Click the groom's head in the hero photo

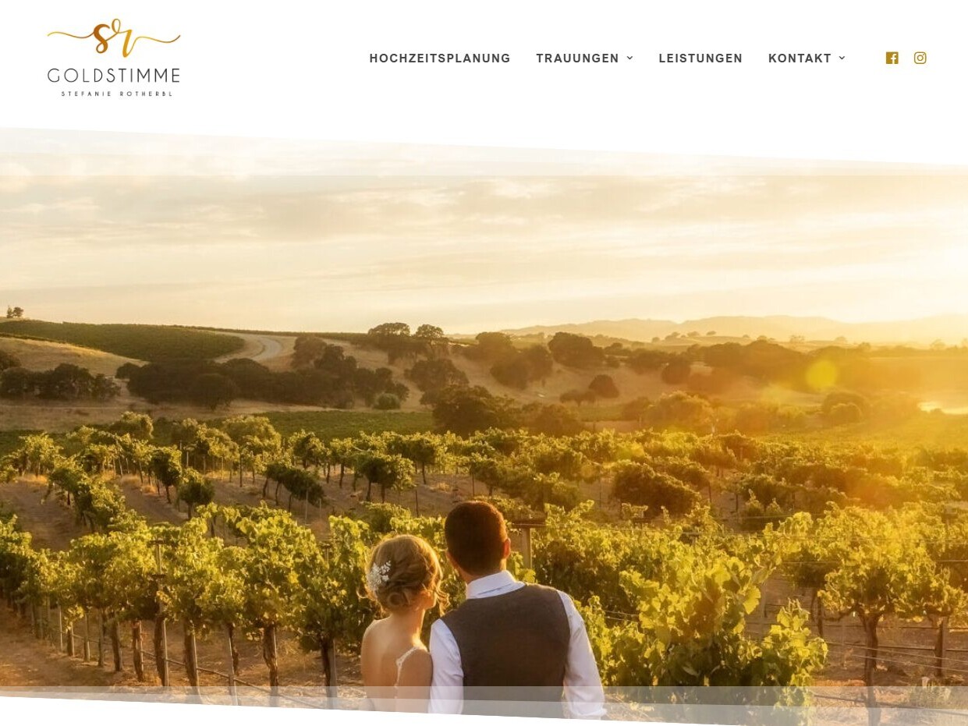coord(476,538)
